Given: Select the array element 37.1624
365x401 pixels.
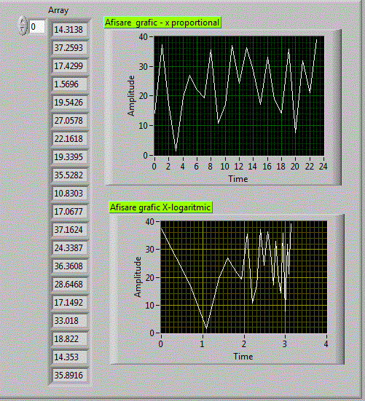Looking at the screenshot, I should pos(68,230).
